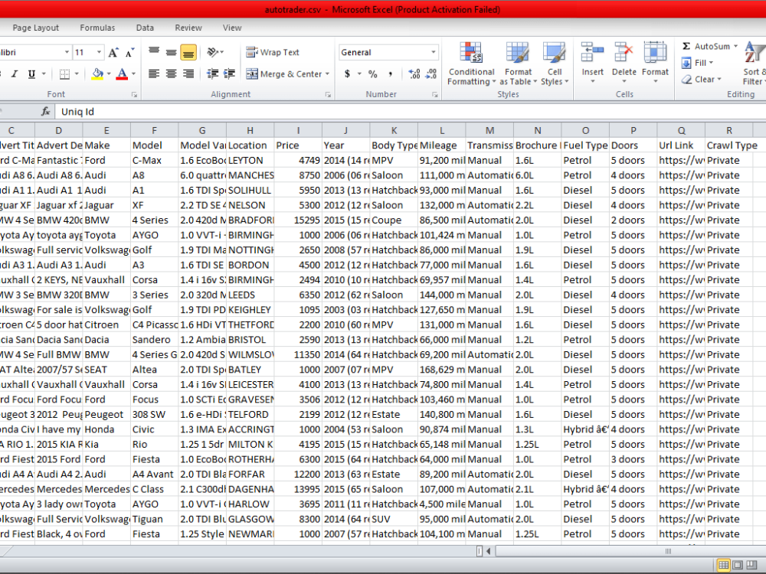This screenshot has height=574, width=766.
Task: Click Merge & Center button
Action: click(284, 74)
